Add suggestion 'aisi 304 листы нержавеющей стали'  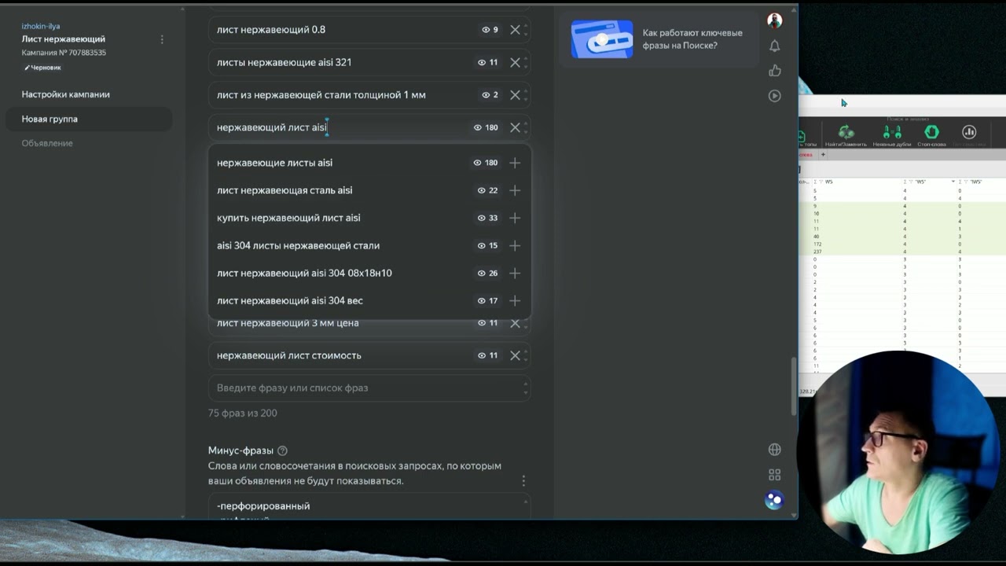[x=515, y=245]
